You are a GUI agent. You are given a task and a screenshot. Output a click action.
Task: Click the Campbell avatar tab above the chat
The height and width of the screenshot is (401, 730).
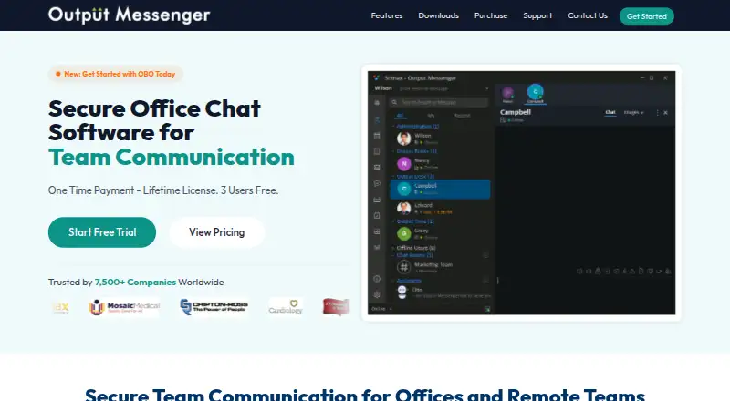[x=536, y=94]
